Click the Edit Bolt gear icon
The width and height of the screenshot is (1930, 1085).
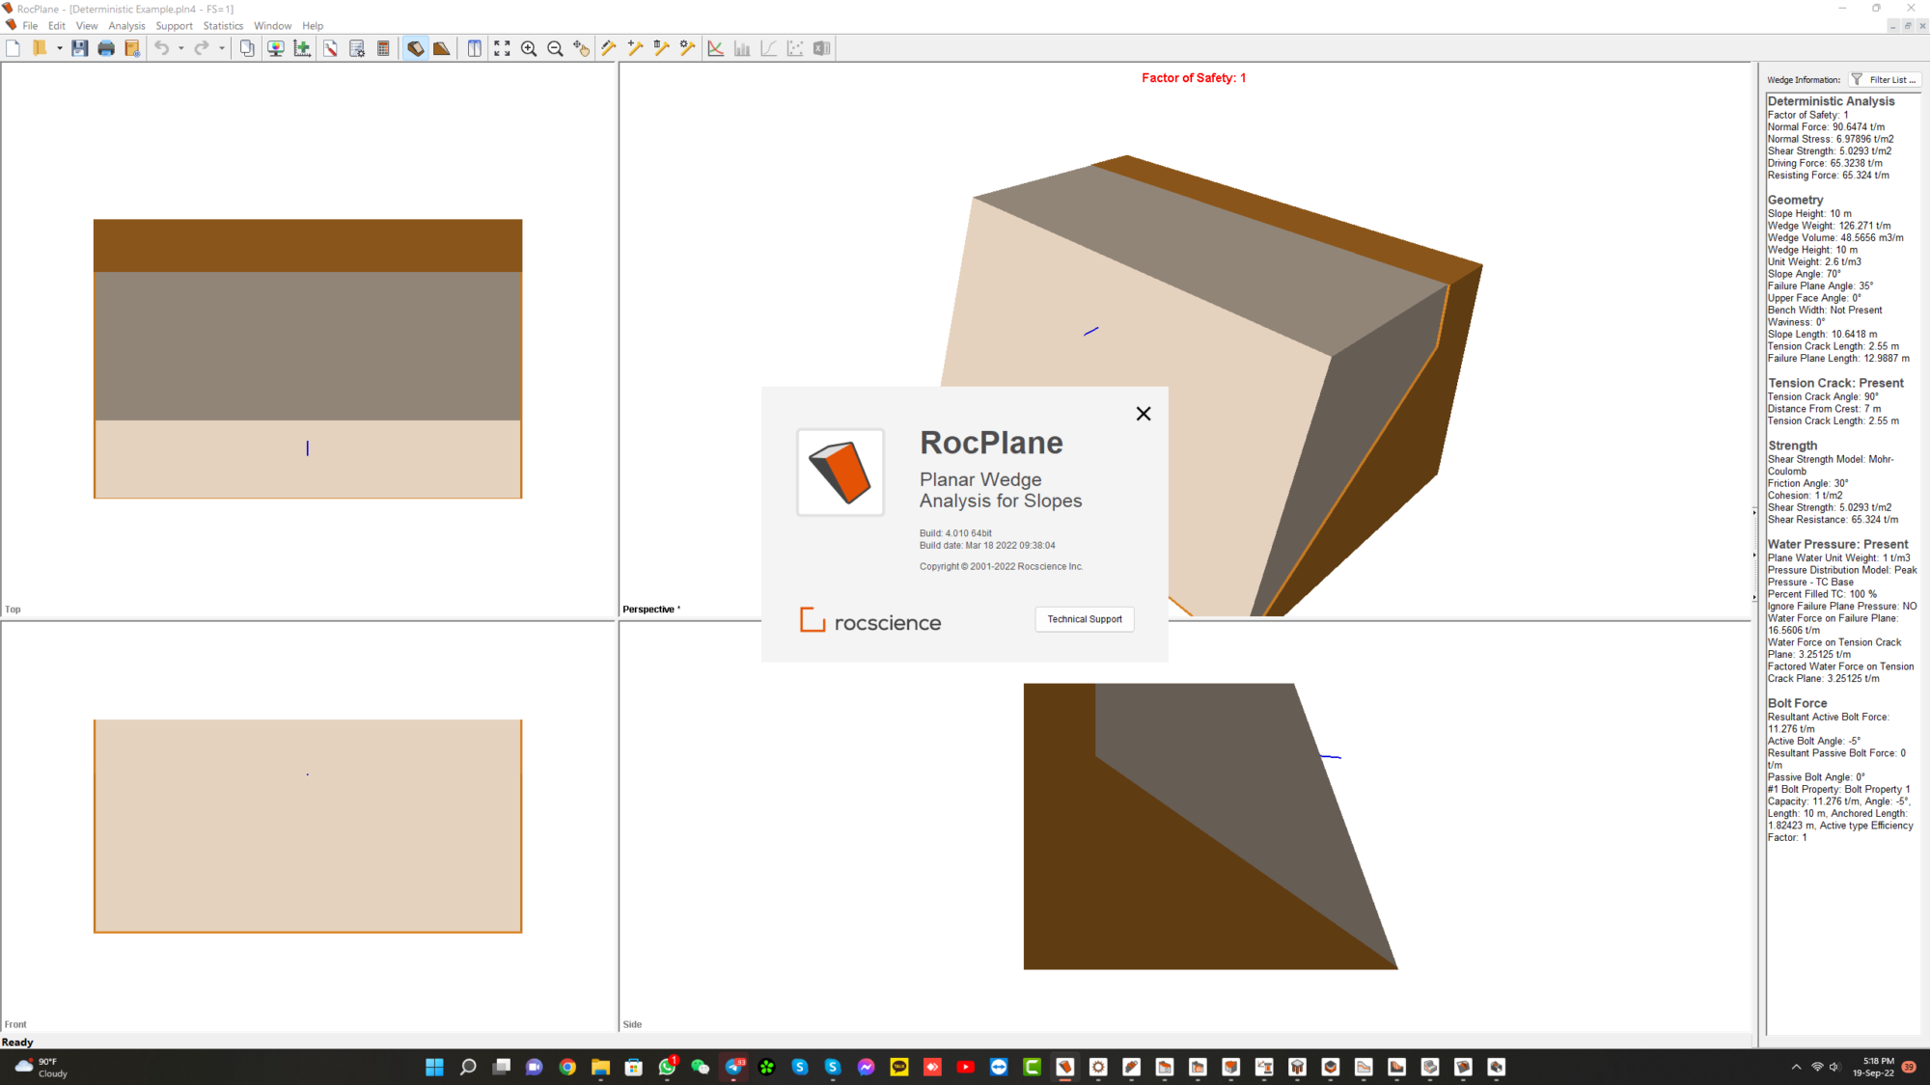(x=687, y=48)
